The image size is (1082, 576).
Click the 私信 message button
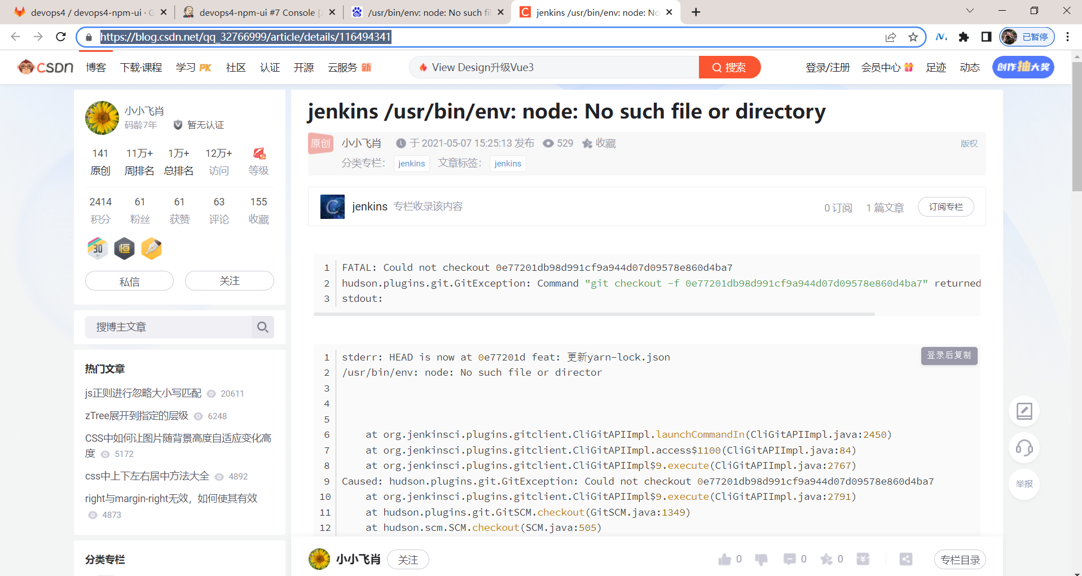coord(129,281)
